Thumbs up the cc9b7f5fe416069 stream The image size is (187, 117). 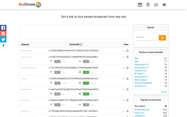click(80, 61)
